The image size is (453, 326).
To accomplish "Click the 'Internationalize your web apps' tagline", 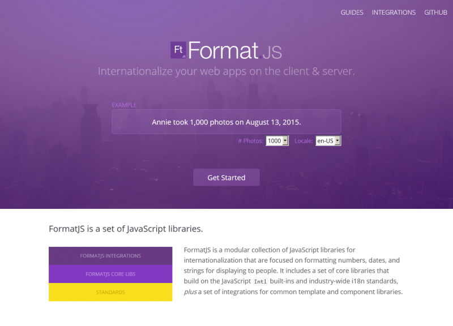I will [x=226, y=71].
